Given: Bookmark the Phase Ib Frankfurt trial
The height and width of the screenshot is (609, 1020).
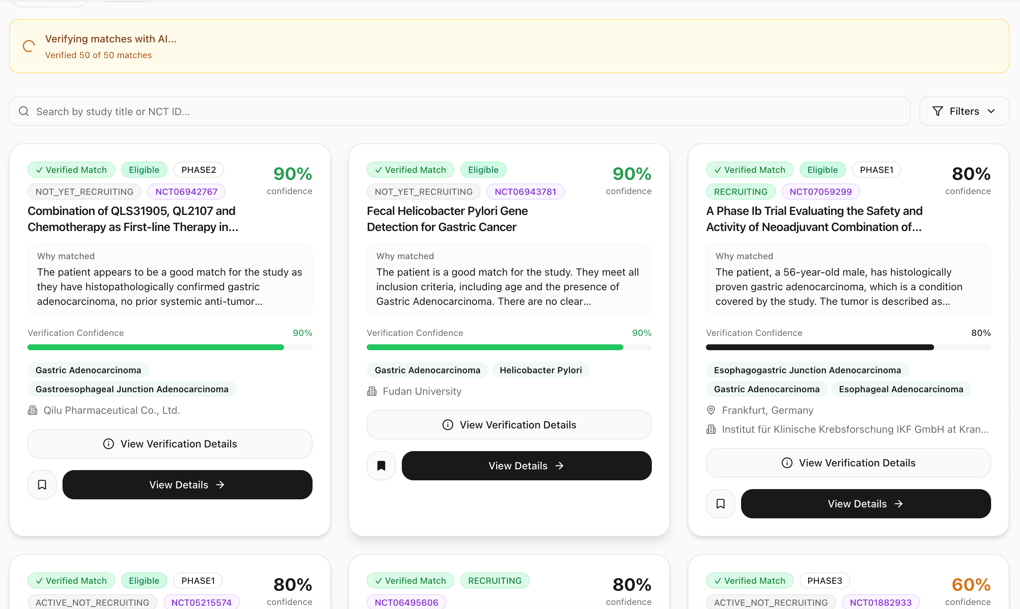Looking at the screenshot, I should point(720,503).
